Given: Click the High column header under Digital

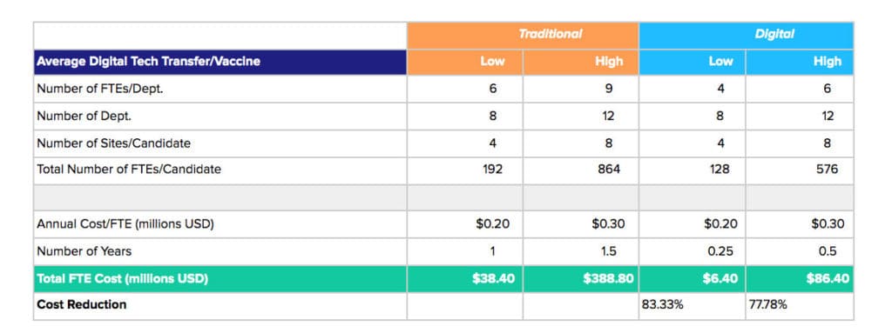Looking at the screenshot, I should [x=800, y=62].
